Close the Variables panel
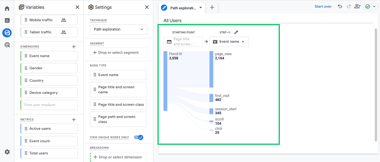The height and width of the screenshot is (162, 380). pos(77,7)
